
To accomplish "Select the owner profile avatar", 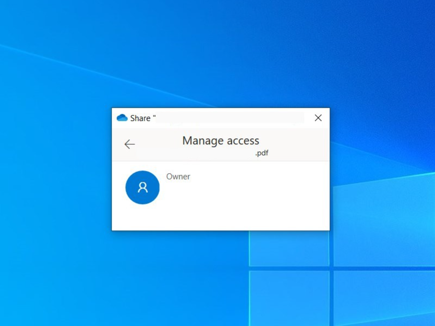I will pyautogui.click(x=143, y=188).
